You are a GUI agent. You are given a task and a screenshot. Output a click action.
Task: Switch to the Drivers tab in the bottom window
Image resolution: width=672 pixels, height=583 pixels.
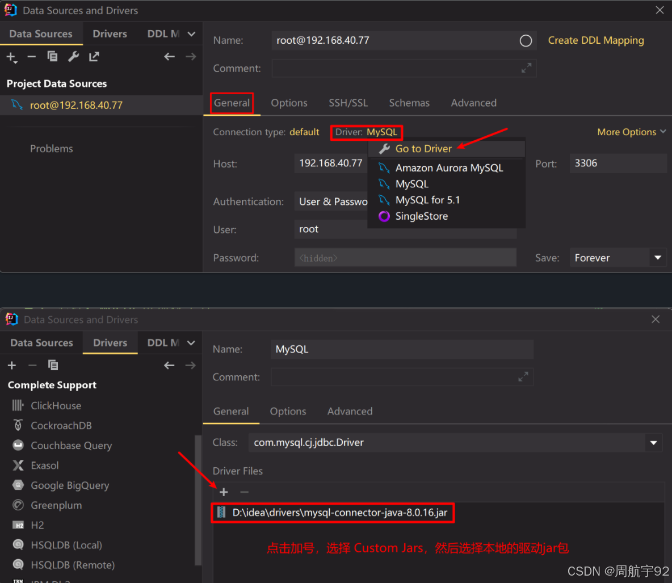point(110,343)
